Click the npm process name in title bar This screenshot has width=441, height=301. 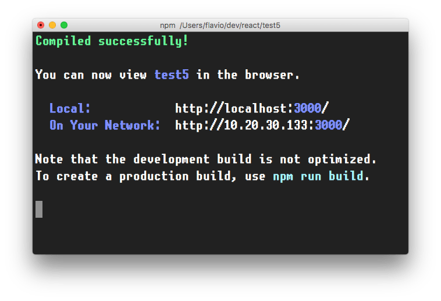[167, 26]
